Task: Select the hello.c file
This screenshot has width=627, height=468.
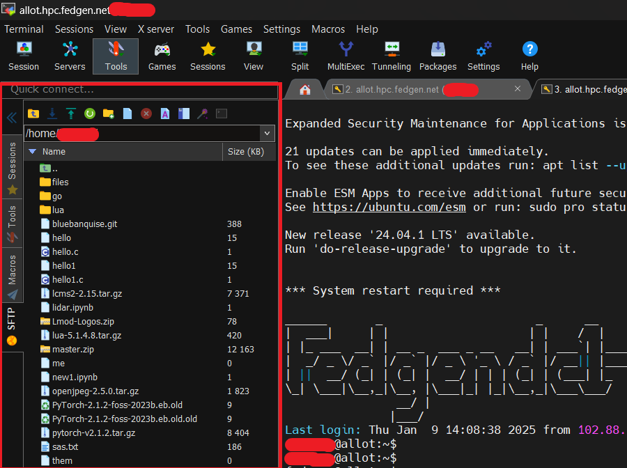Action: click(59, 252)
